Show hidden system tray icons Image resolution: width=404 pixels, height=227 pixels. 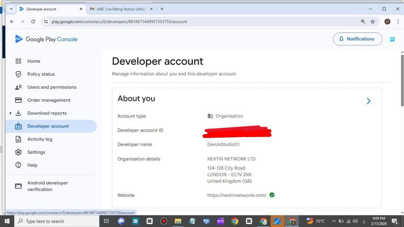pos(334,221)
